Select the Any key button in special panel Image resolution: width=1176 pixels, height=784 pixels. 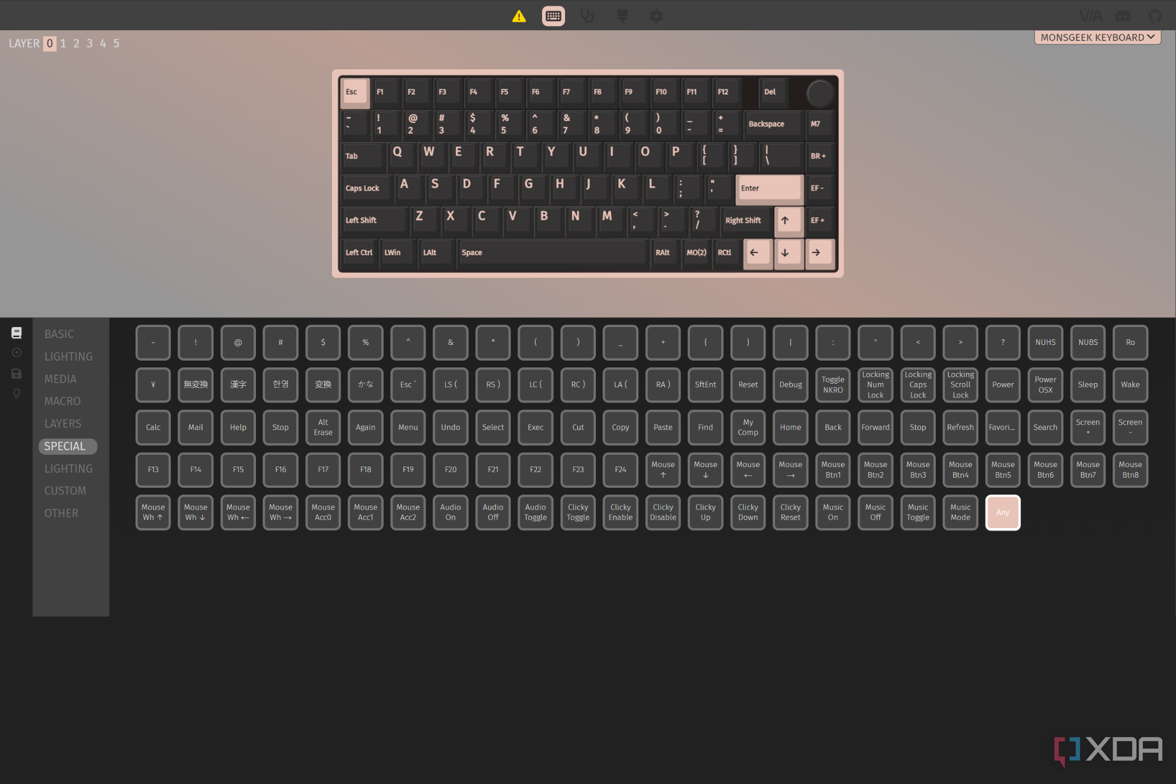point(1002,512)
